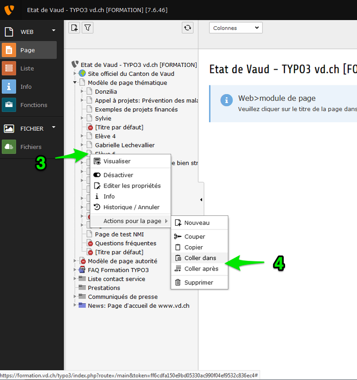Collapse the WEB module group arrow
The image size is (357, 380).
(x=54, y=31)
